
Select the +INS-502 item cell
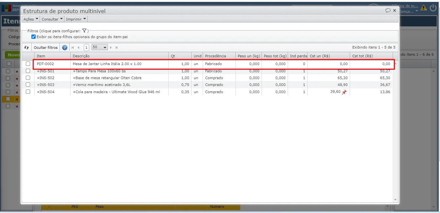[x=52, y=78]
